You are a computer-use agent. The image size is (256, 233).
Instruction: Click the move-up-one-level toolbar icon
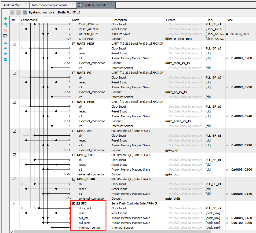19,12
